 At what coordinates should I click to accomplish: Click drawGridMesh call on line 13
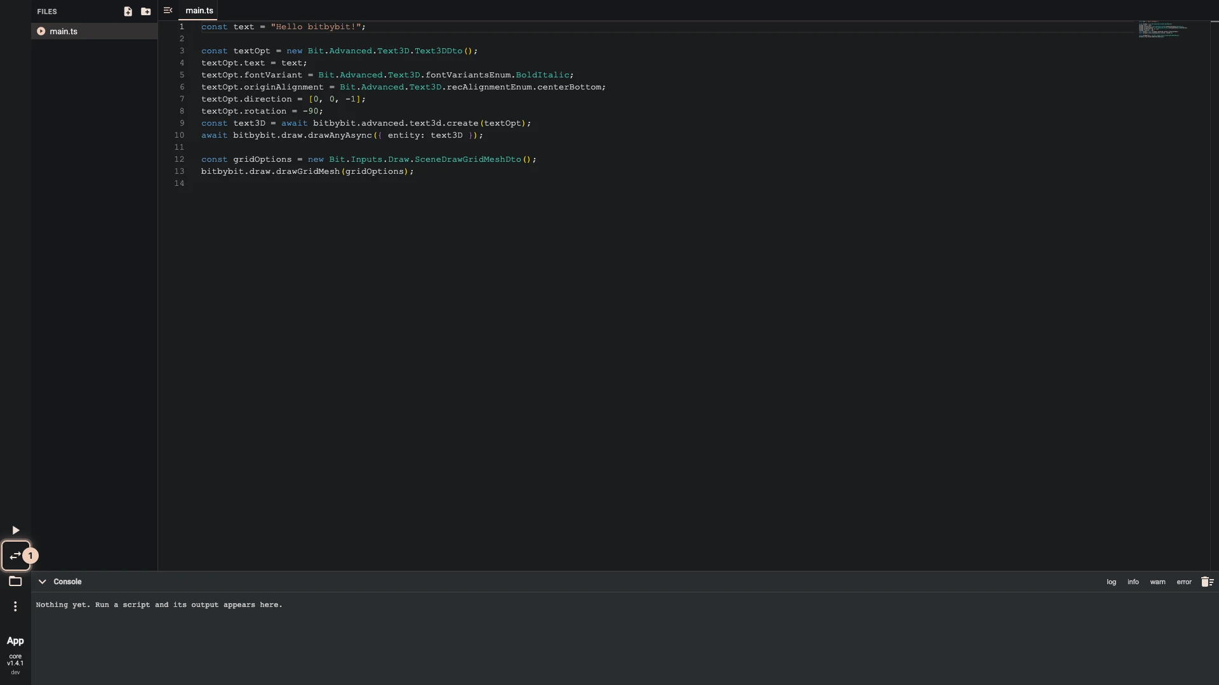[307, 171]
